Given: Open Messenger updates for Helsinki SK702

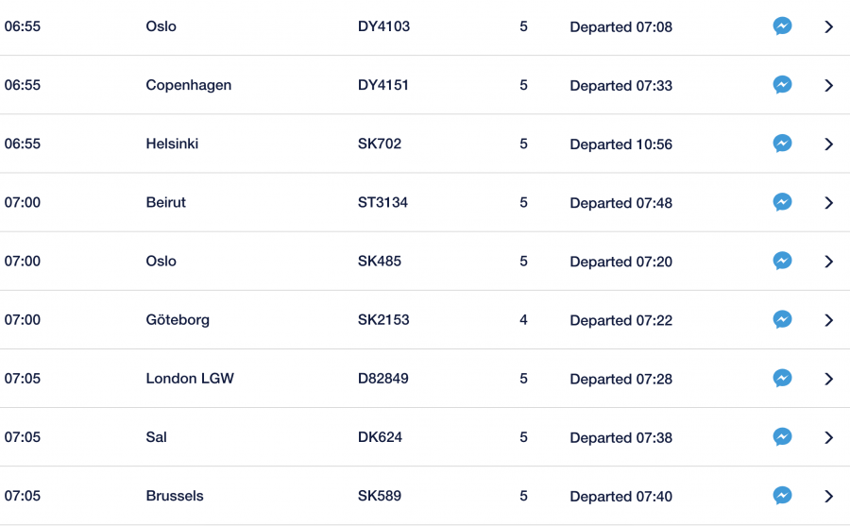Looking at the screenshot, I should (x=782, y=144).
